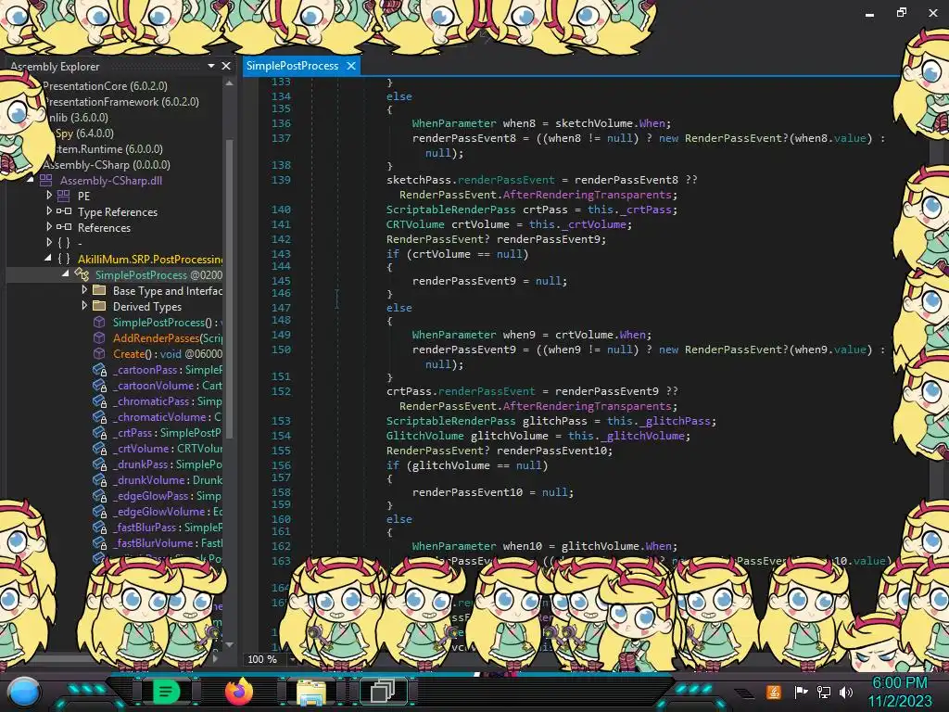Click WhenParameter type on line 149
949x712 pixels.
[454, 335]
